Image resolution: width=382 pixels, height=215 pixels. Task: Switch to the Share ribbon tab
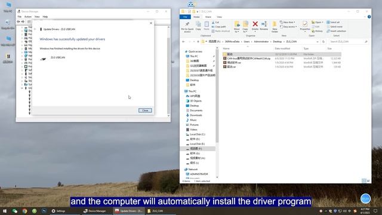(208, 17)
